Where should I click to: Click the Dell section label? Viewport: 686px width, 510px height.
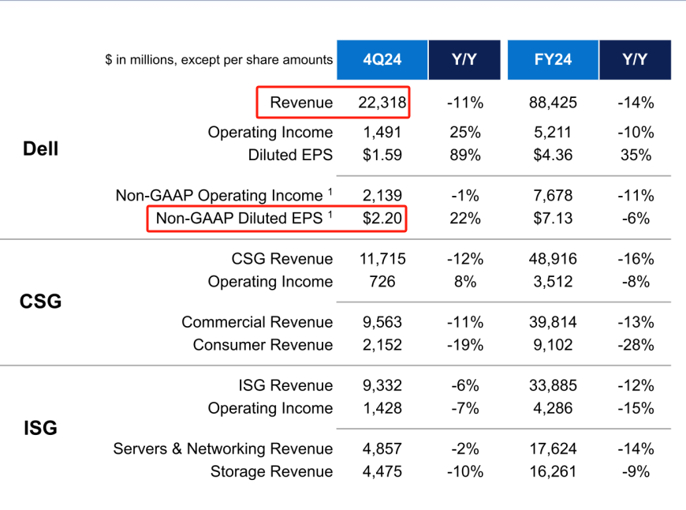40,149
